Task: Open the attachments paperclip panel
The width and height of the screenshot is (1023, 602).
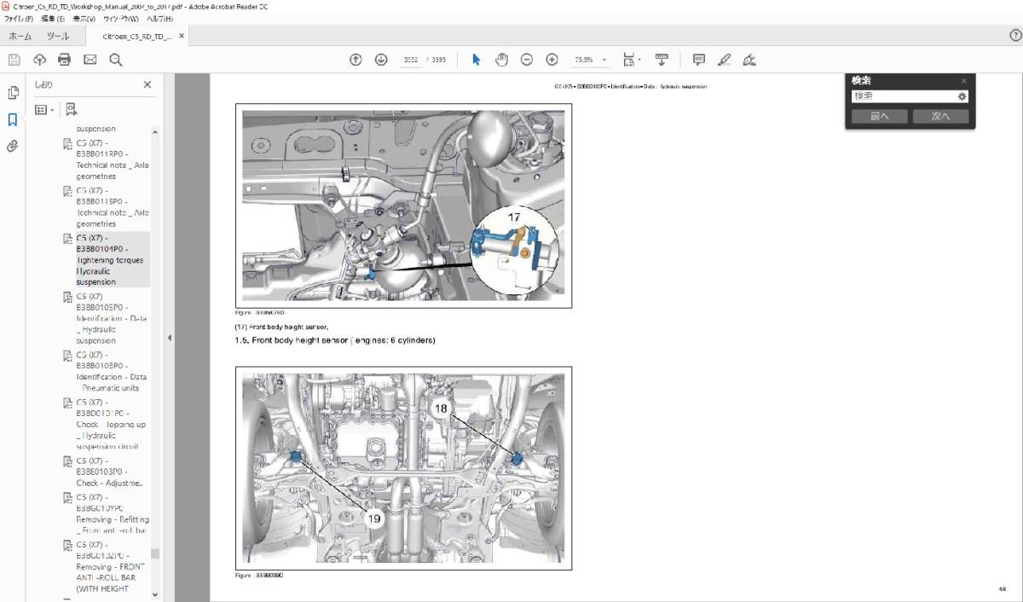Action: [13, 146]
